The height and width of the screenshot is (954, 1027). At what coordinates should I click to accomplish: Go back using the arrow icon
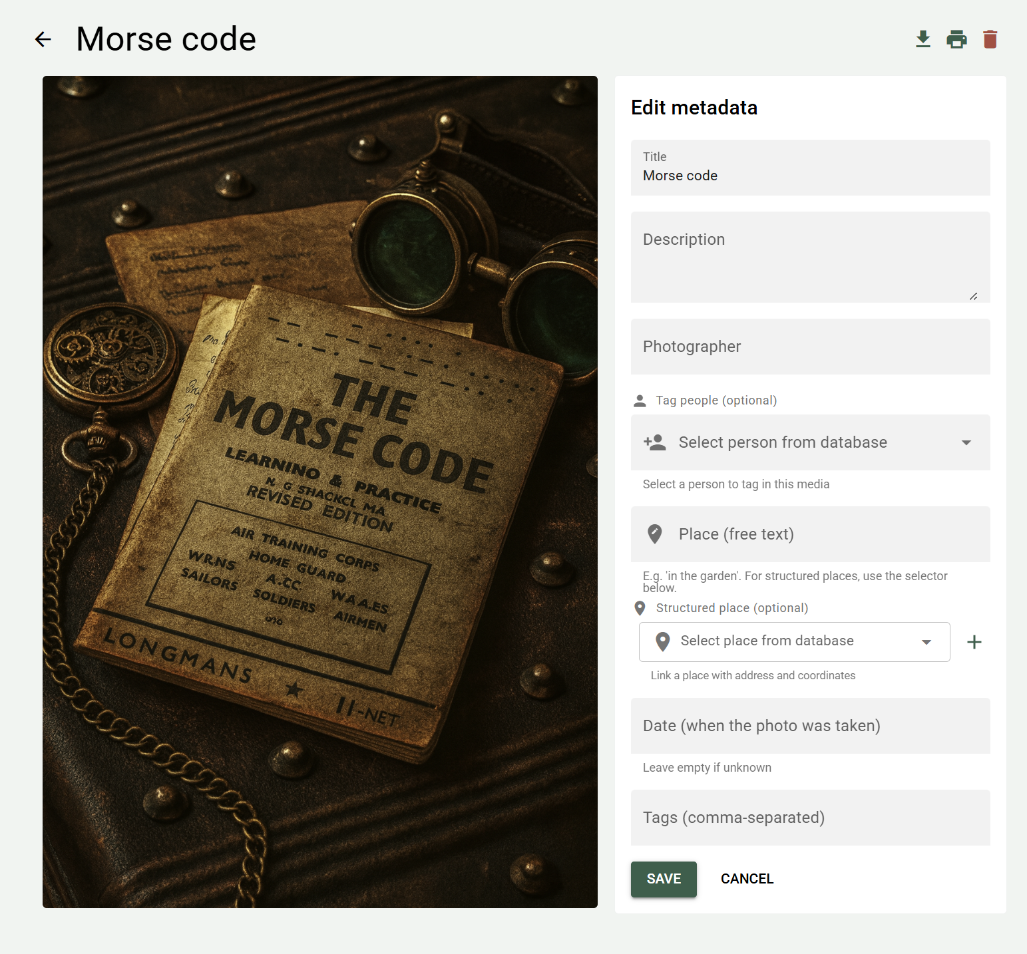coord(43,39)
